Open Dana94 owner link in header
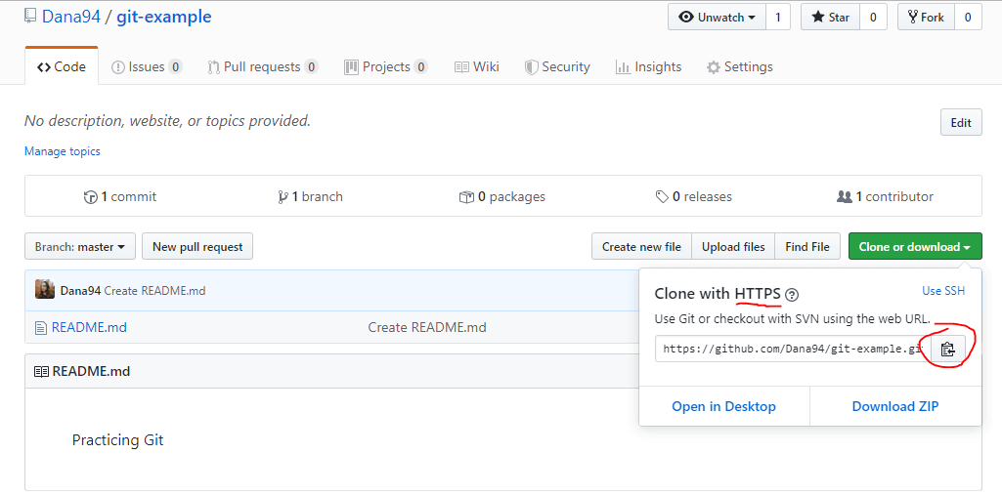Image resolution: width=1002 pixels, height=495 pixels. [71, 17]
